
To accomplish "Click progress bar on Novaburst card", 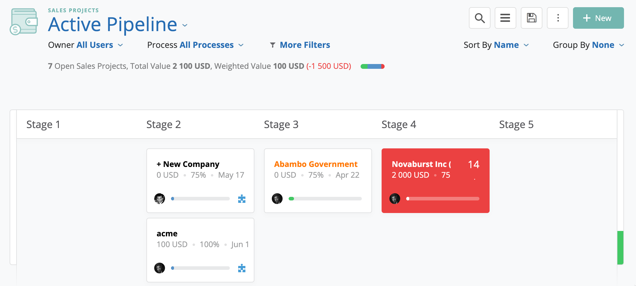I will pos(443,199).
